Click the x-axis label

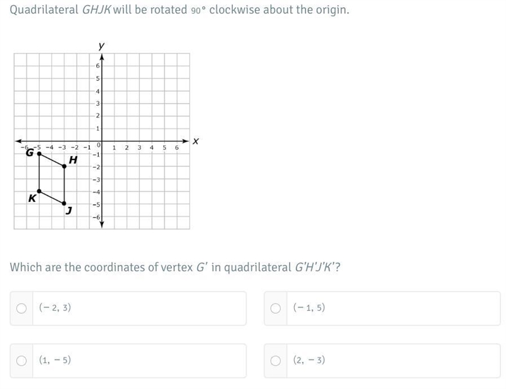click(x=195, y=142)
